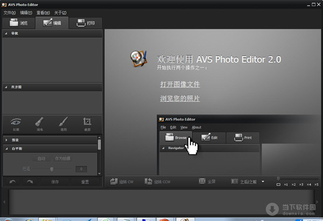Click the adjustments panel scrollbar up arrow
This screenshot has width=323, height=221.
(x=99, y=137)
